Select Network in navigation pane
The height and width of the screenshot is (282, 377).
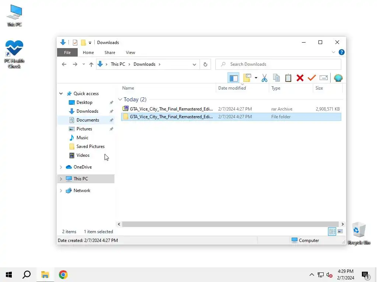click(x=82, y=191)
